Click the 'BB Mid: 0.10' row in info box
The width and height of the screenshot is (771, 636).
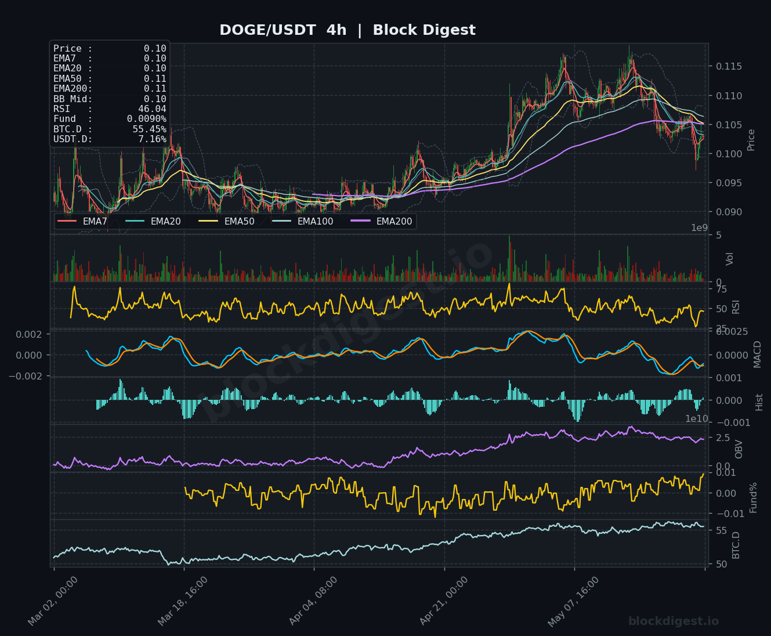coord(110,99)
